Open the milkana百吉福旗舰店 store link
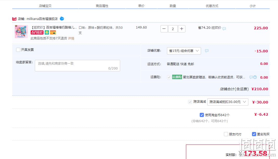 point(42,19)
